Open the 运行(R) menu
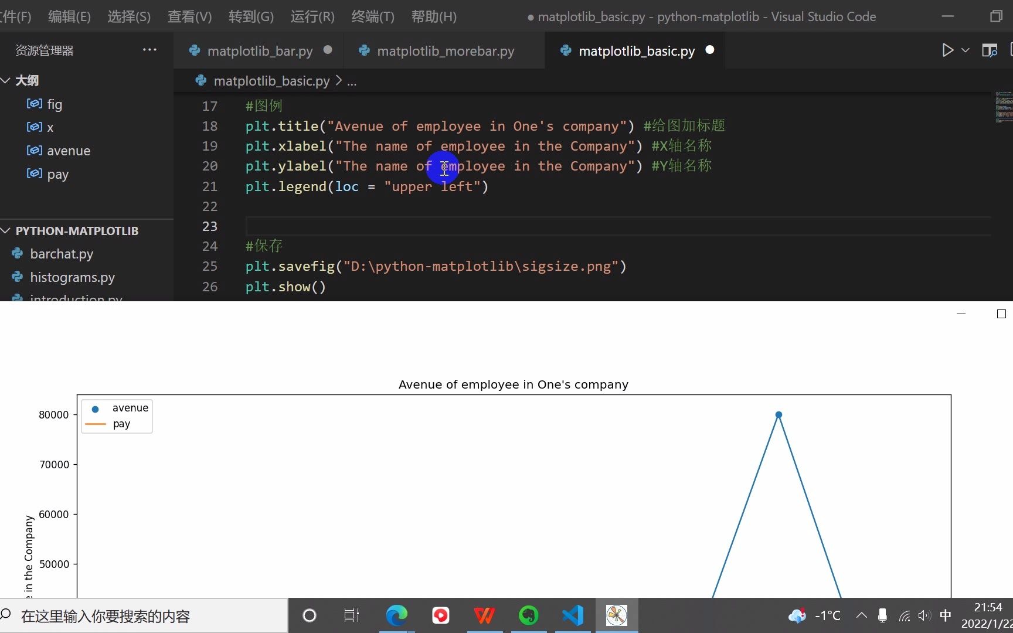The height and width of the screenshot is (633, 1013). [x=312, y=16]
